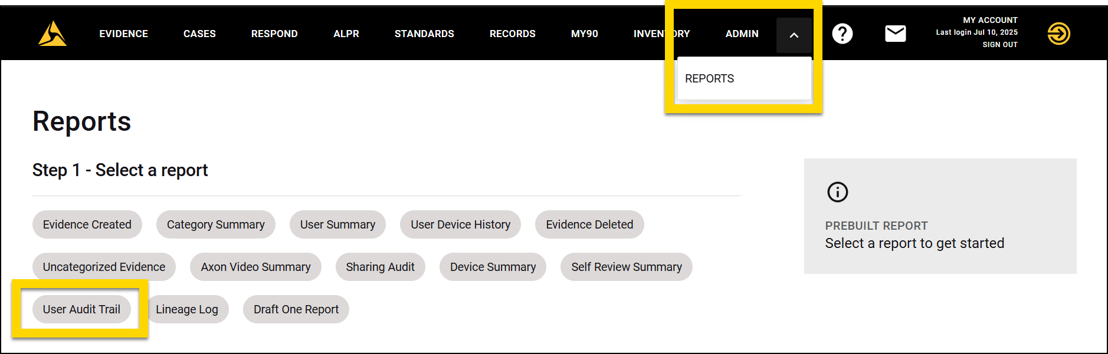Go to the Cases menu
Screen dimensions: 1108x354
(x=199, y=34)
